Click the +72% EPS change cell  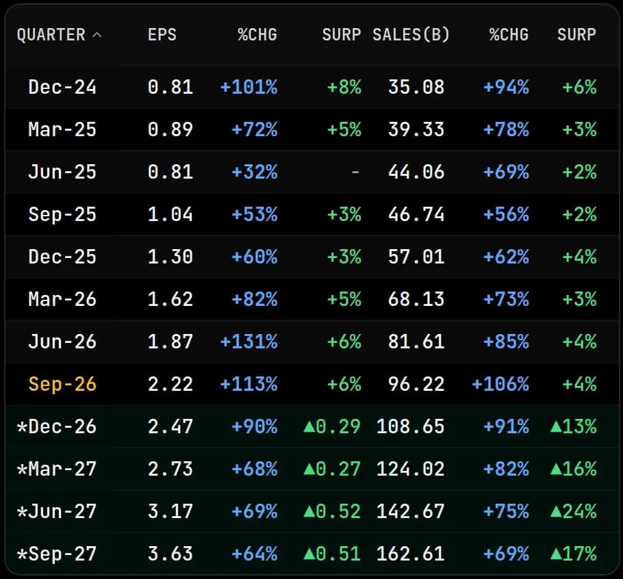tap(254, 129)
